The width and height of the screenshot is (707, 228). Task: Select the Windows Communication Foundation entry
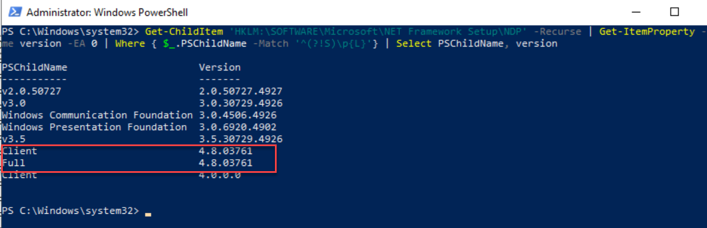pos(97,115)
